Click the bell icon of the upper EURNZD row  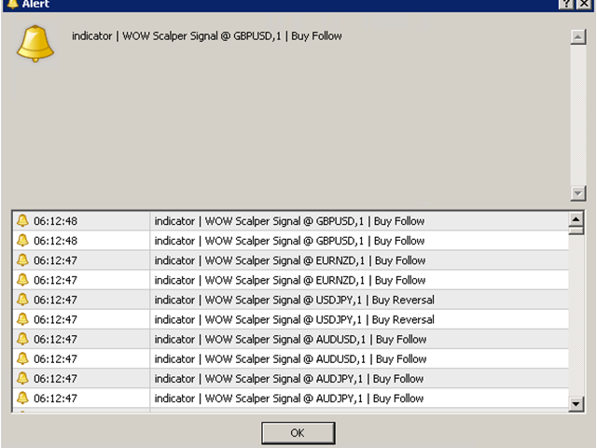point(22,260)
